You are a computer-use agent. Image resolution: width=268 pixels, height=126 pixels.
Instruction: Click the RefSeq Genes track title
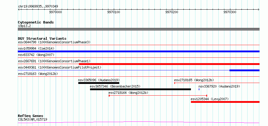tap(31, 116)
